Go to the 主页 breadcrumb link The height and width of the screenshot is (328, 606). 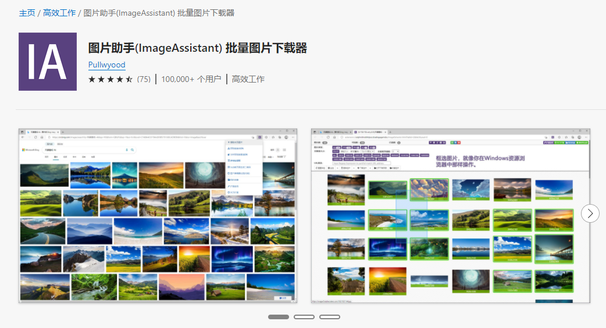[27, 13]
